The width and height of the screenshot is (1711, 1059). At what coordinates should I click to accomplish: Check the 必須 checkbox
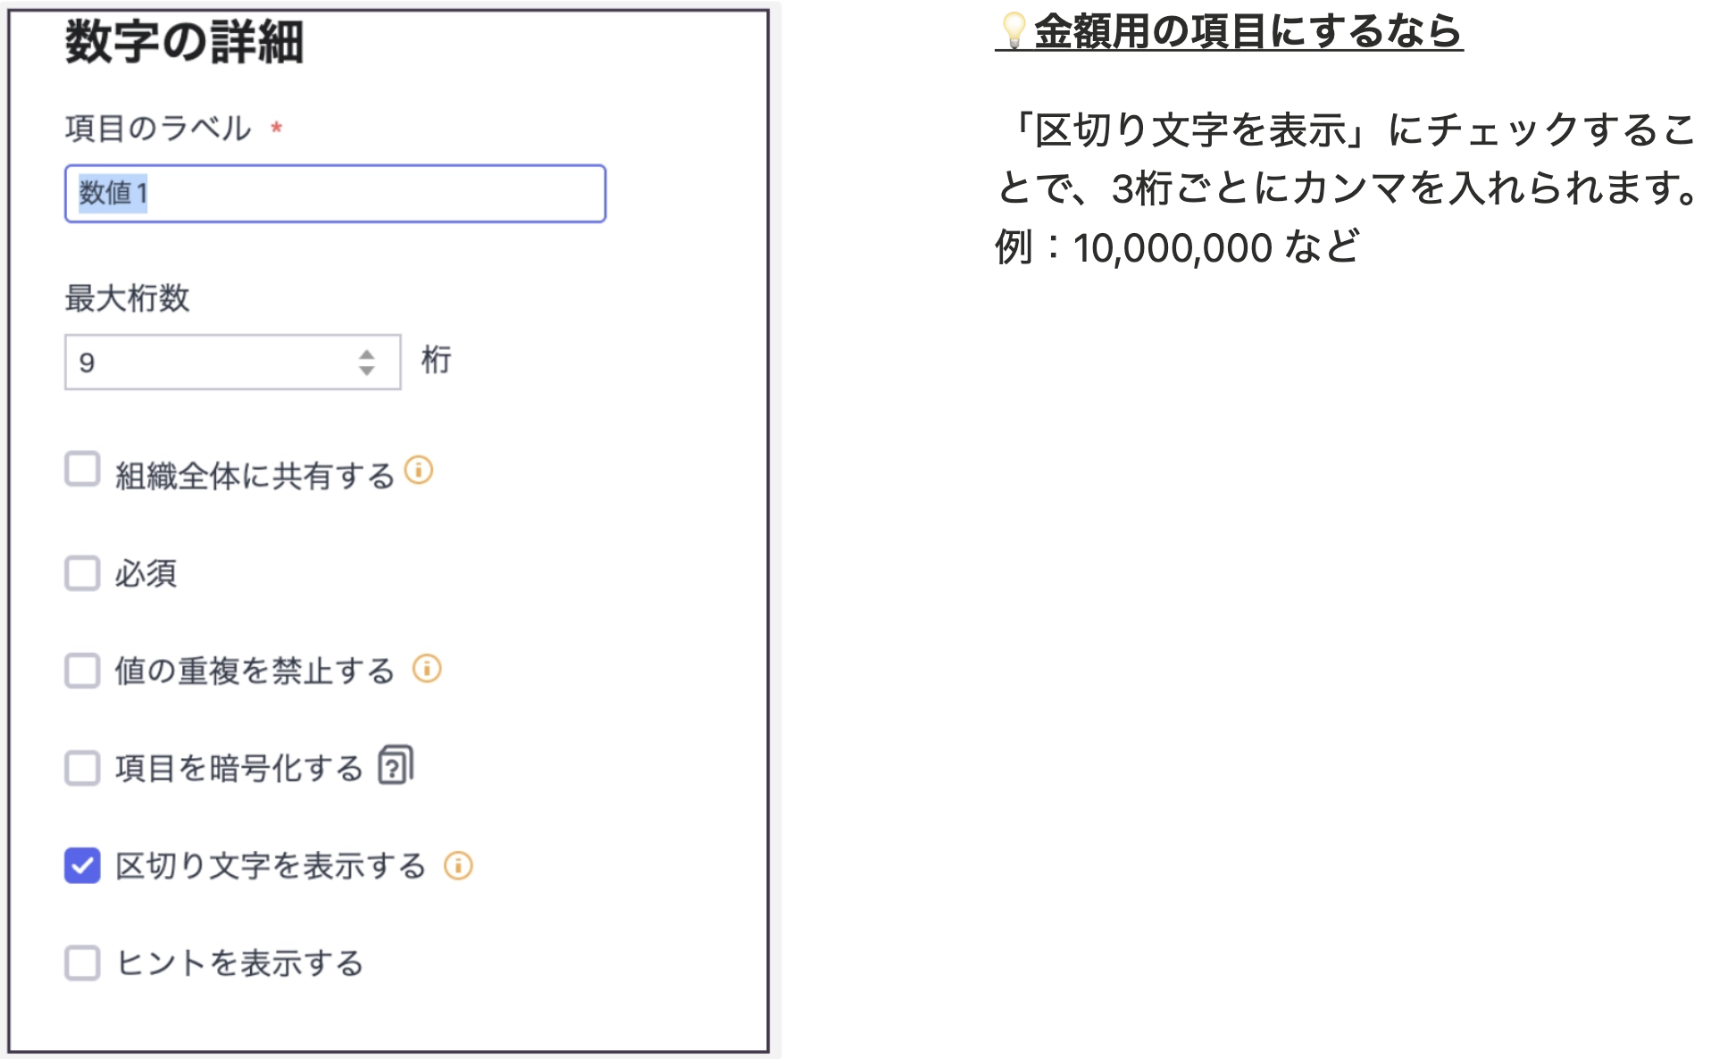coord(82,573)
